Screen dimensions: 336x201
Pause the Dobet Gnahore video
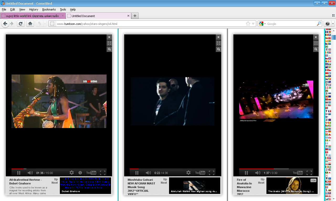coord(19,173)
